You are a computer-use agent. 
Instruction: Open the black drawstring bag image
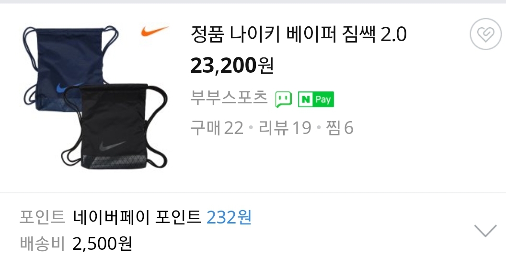pyautogui.click(x=115, y=126)
